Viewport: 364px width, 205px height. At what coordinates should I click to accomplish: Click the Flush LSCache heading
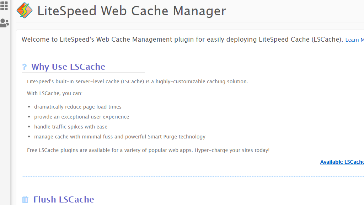click(64, 199)
